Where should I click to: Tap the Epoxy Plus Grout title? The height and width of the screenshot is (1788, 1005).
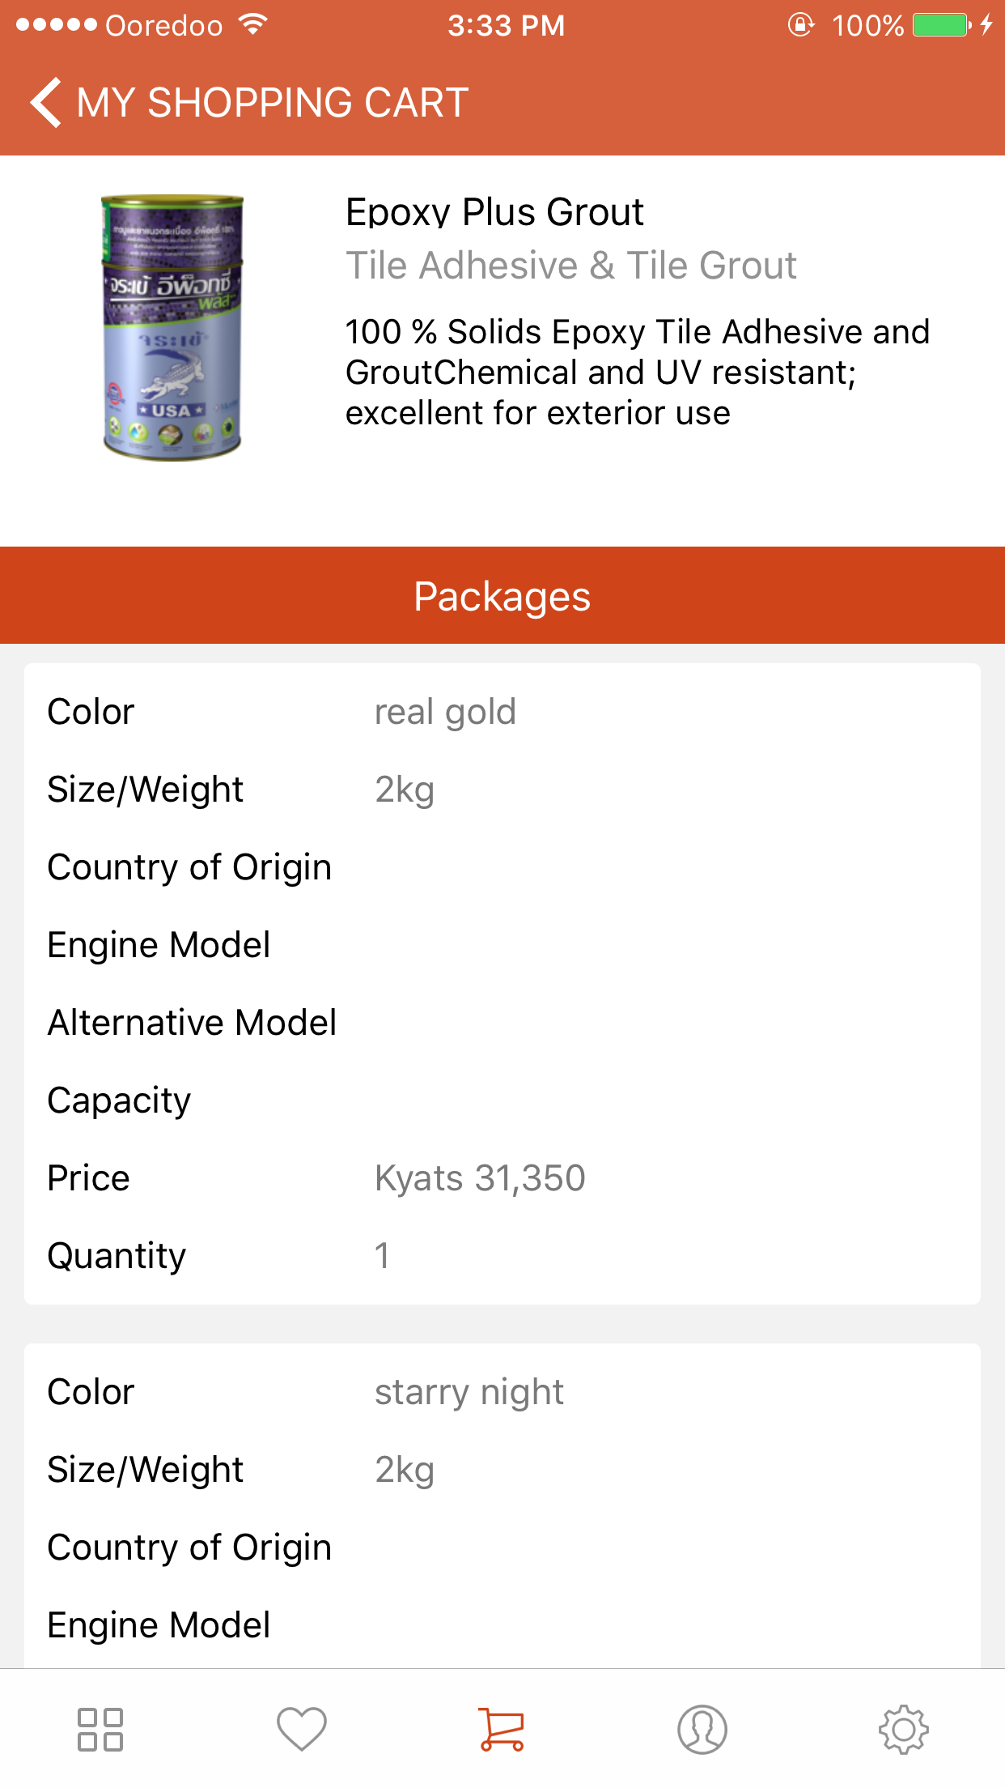point(494,212)
